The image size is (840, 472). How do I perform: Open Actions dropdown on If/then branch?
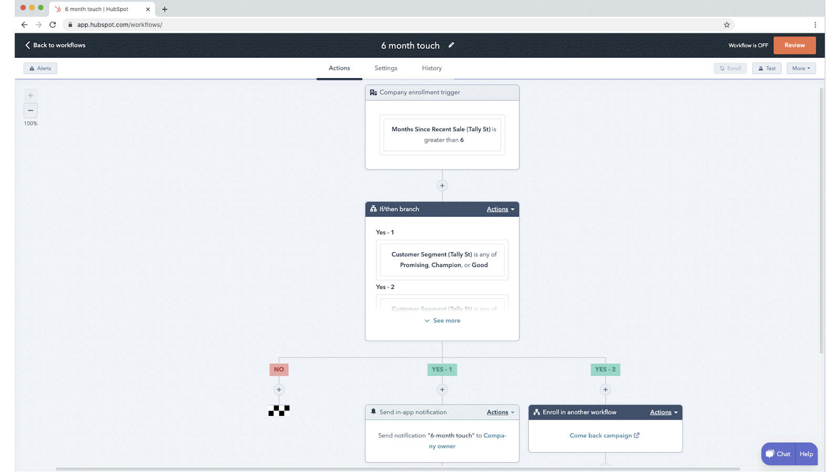(500, 209)
